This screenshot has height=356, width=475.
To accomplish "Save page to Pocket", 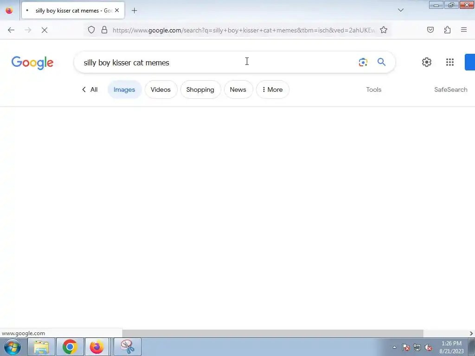I will tap(430, 30).
